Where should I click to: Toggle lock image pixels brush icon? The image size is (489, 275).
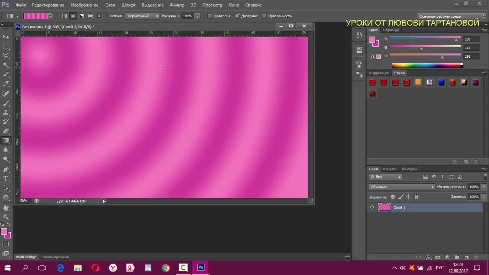point(401,197)
